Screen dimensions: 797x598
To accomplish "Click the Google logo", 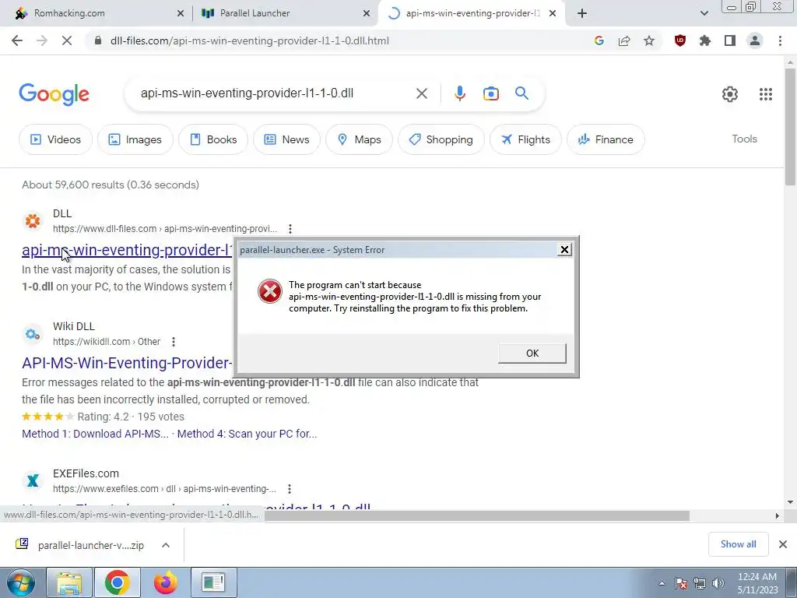I will tap(54, 94).
